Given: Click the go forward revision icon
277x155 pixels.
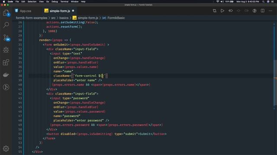Looking at the screenshot, I should click(x=246, y=11).
